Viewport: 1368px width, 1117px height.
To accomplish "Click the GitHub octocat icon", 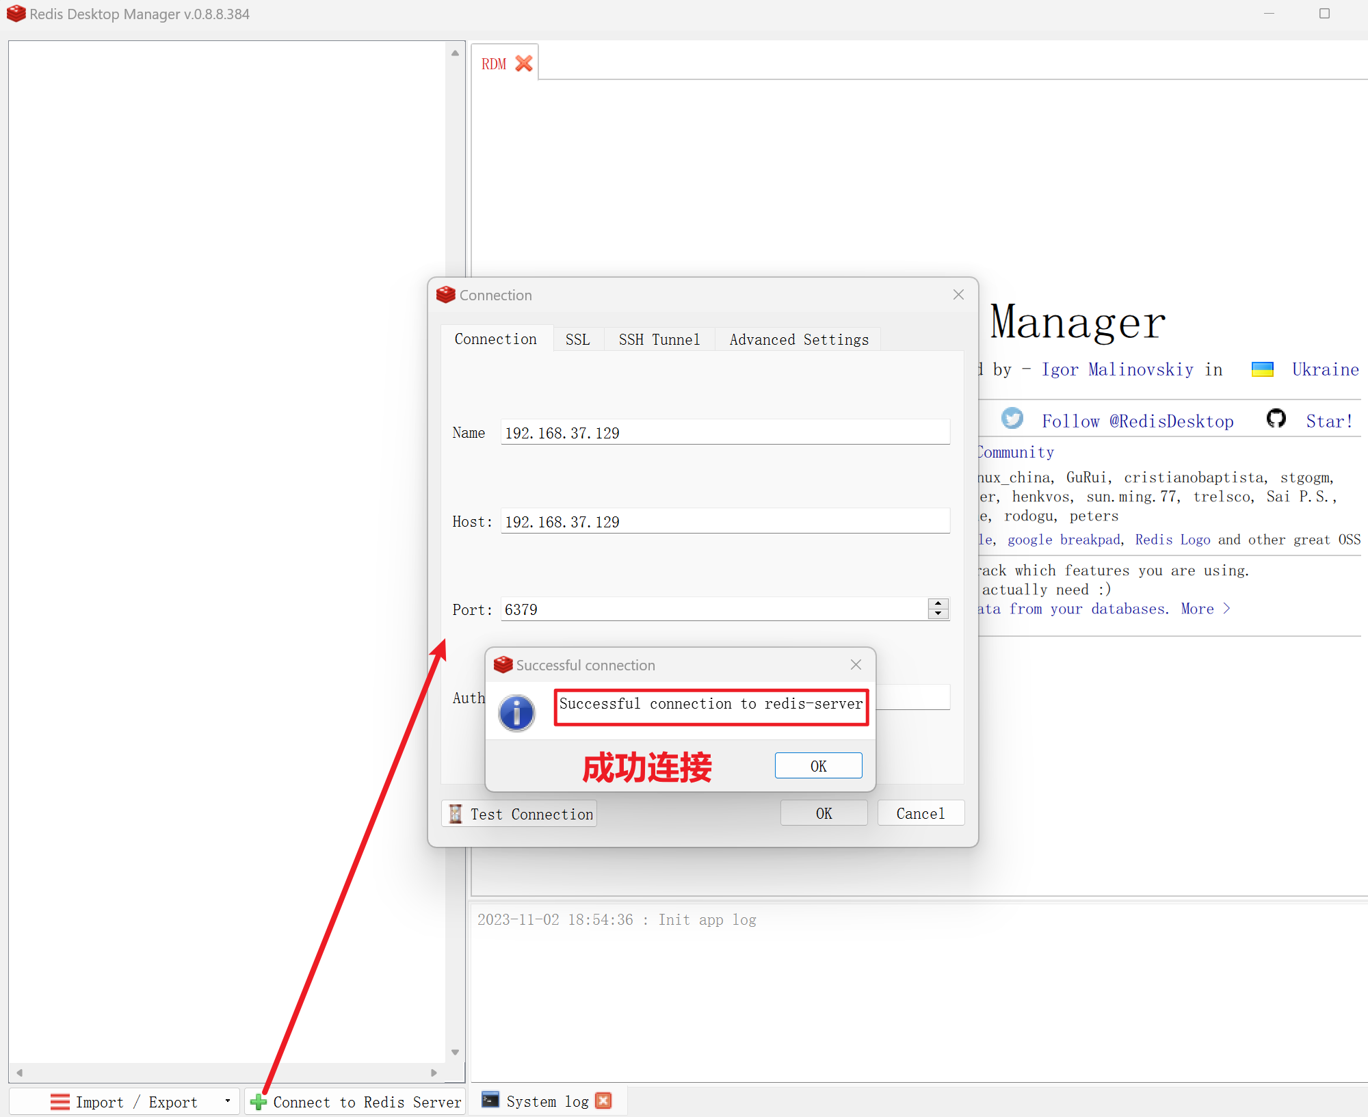I will (x=1276, y=419).
